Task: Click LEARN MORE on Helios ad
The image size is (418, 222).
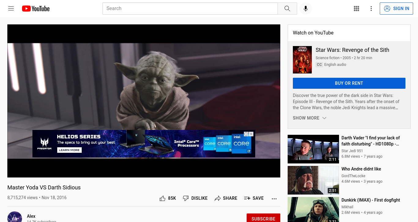Action: pyautogui.click(x=69, y=150)
